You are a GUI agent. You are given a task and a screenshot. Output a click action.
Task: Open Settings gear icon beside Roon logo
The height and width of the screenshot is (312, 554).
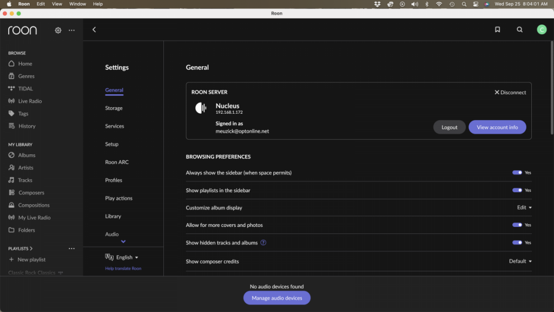pos(58,30)
